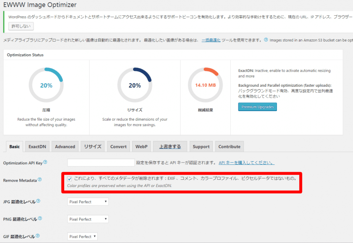The height and width of the screenshot is (243, 353).
Task: Open JPG optimization level dropdown
Action: tap(88, 202)
